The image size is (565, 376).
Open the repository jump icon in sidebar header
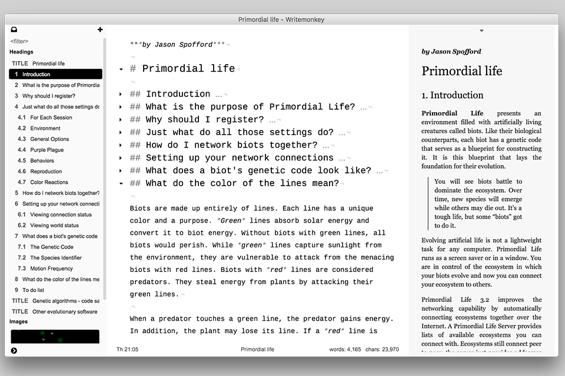(x=15, y=29)
